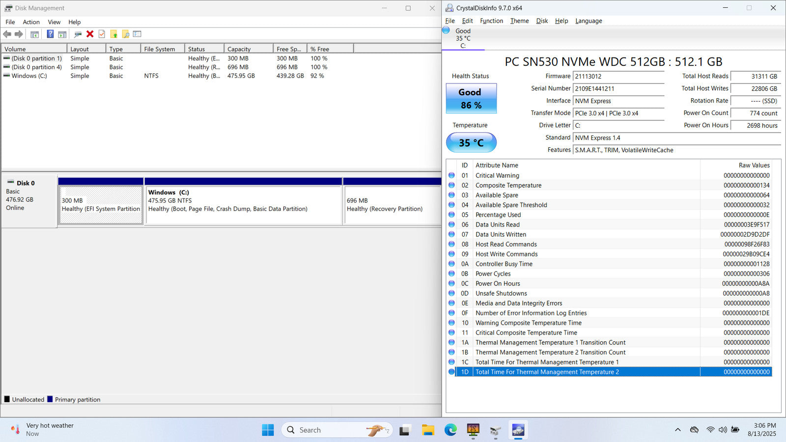Image resolution: width=786 pixels, height=442 pixels.
Task: Click the drive-with-magnifier toolbar icon
Action: [78, 34]
